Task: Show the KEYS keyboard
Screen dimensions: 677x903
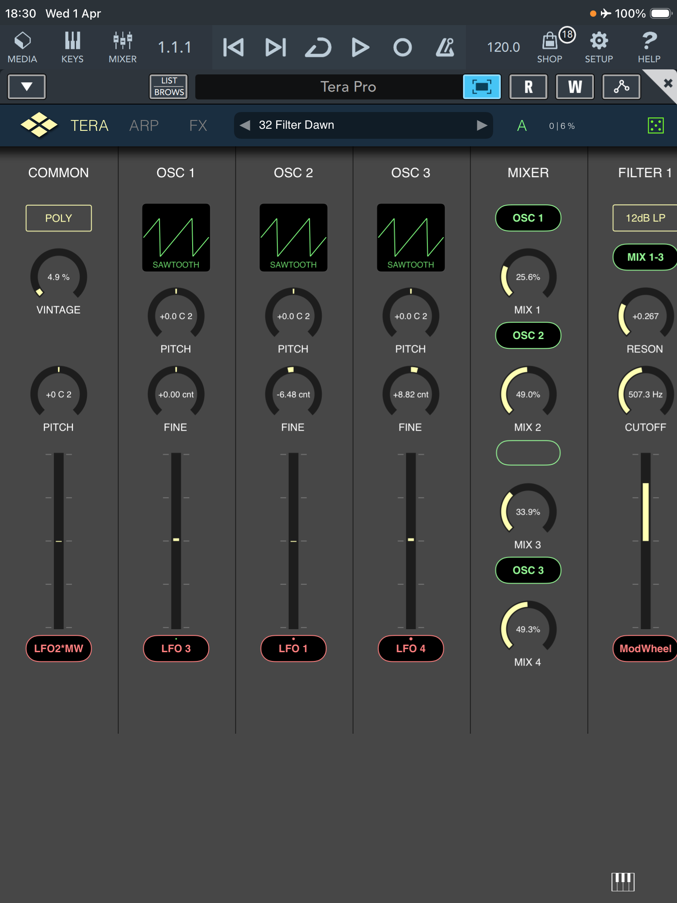Action: (x=72, y=47)
